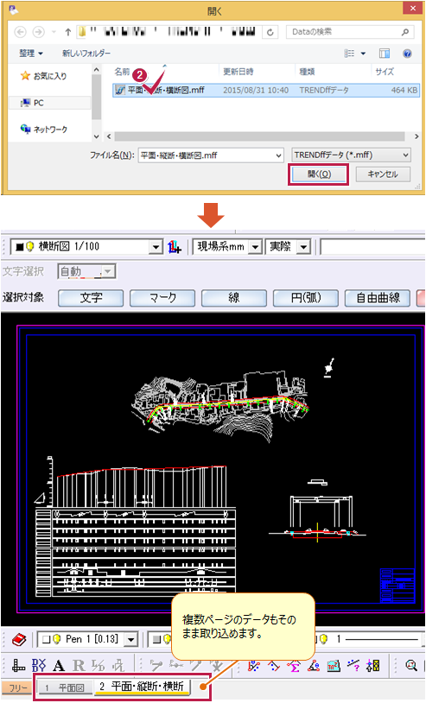Toggle 文字 selection target
Screen dimensions: 426x703
pyautogui.click(x=91, y=298)
